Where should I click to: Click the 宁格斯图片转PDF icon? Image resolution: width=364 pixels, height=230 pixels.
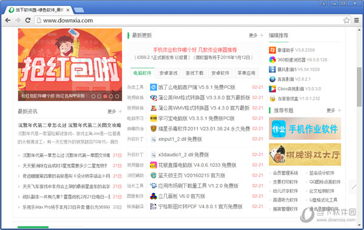click(153, 206)
